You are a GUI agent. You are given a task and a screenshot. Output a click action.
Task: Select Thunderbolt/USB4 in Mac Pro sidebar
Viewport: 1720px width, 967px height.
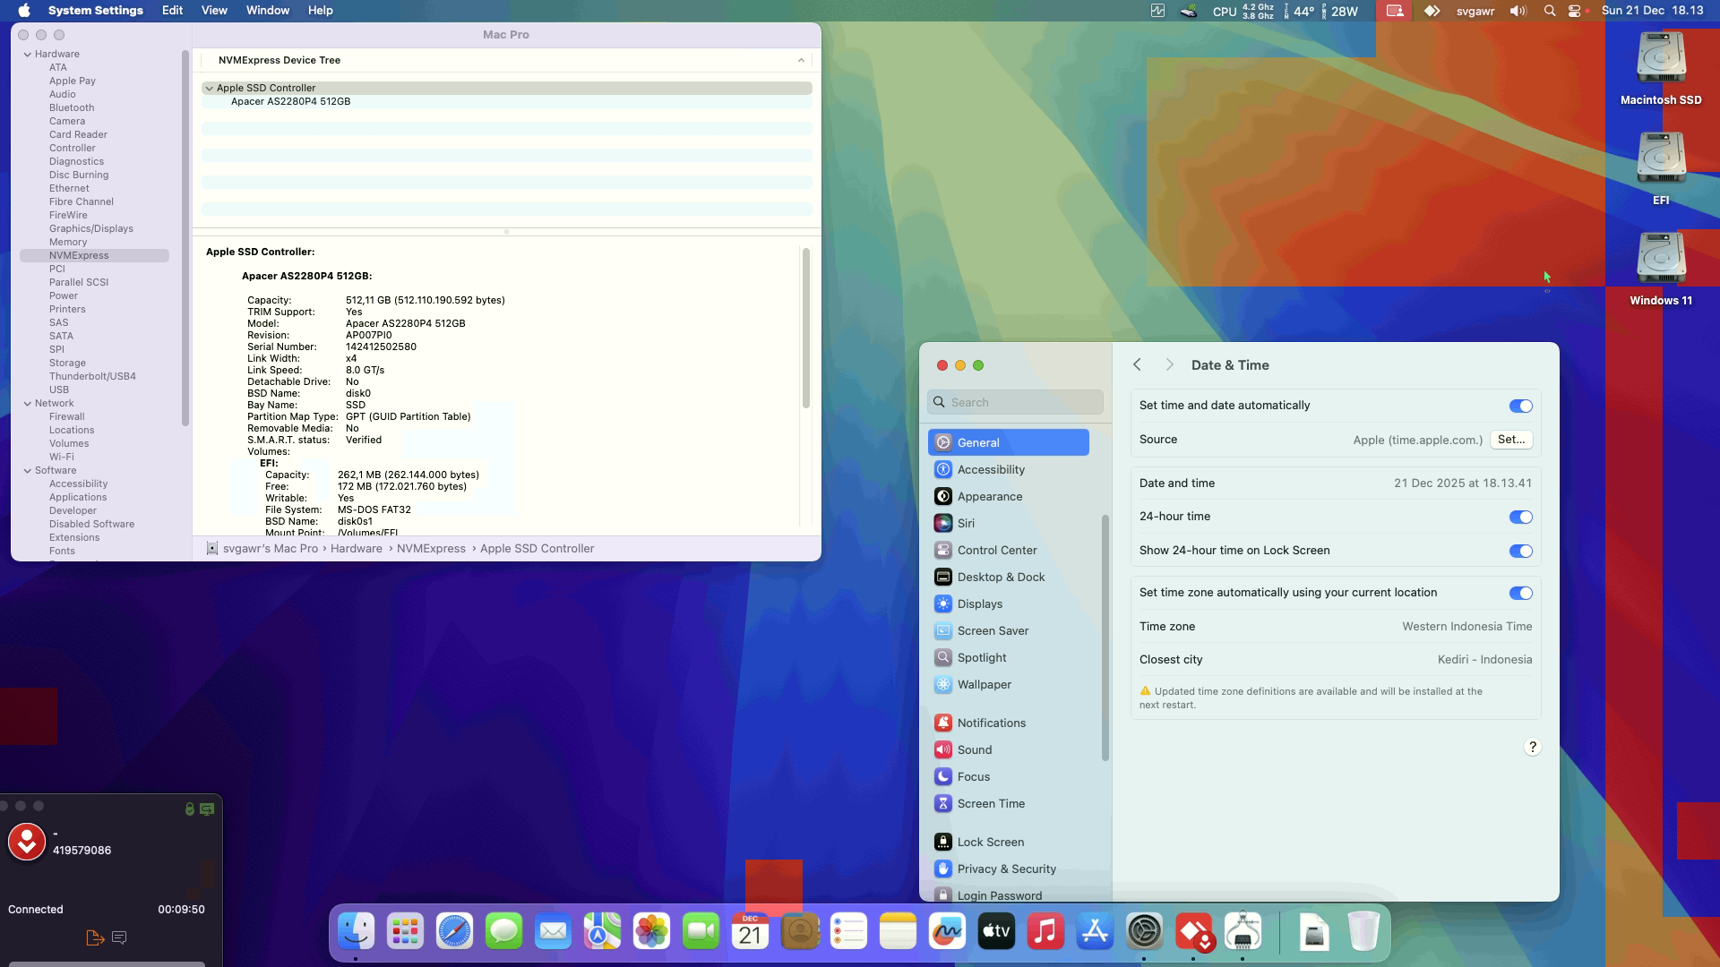[x=92, y=376]
